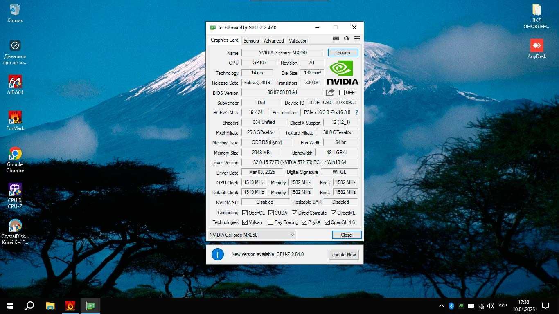The width and height of the screenshot is (559, 314).
Task: Toggle the Ray Tracing checkbox
Action: coord(270,222)
